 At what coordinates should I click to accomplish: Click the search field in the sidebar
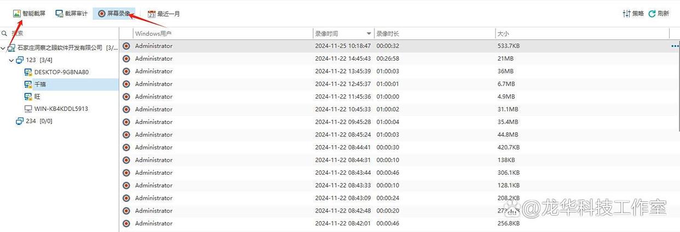click(x=60, y=33)
